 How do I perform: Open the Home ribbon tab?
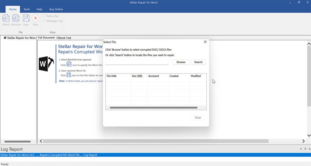(x=13, y=9)
